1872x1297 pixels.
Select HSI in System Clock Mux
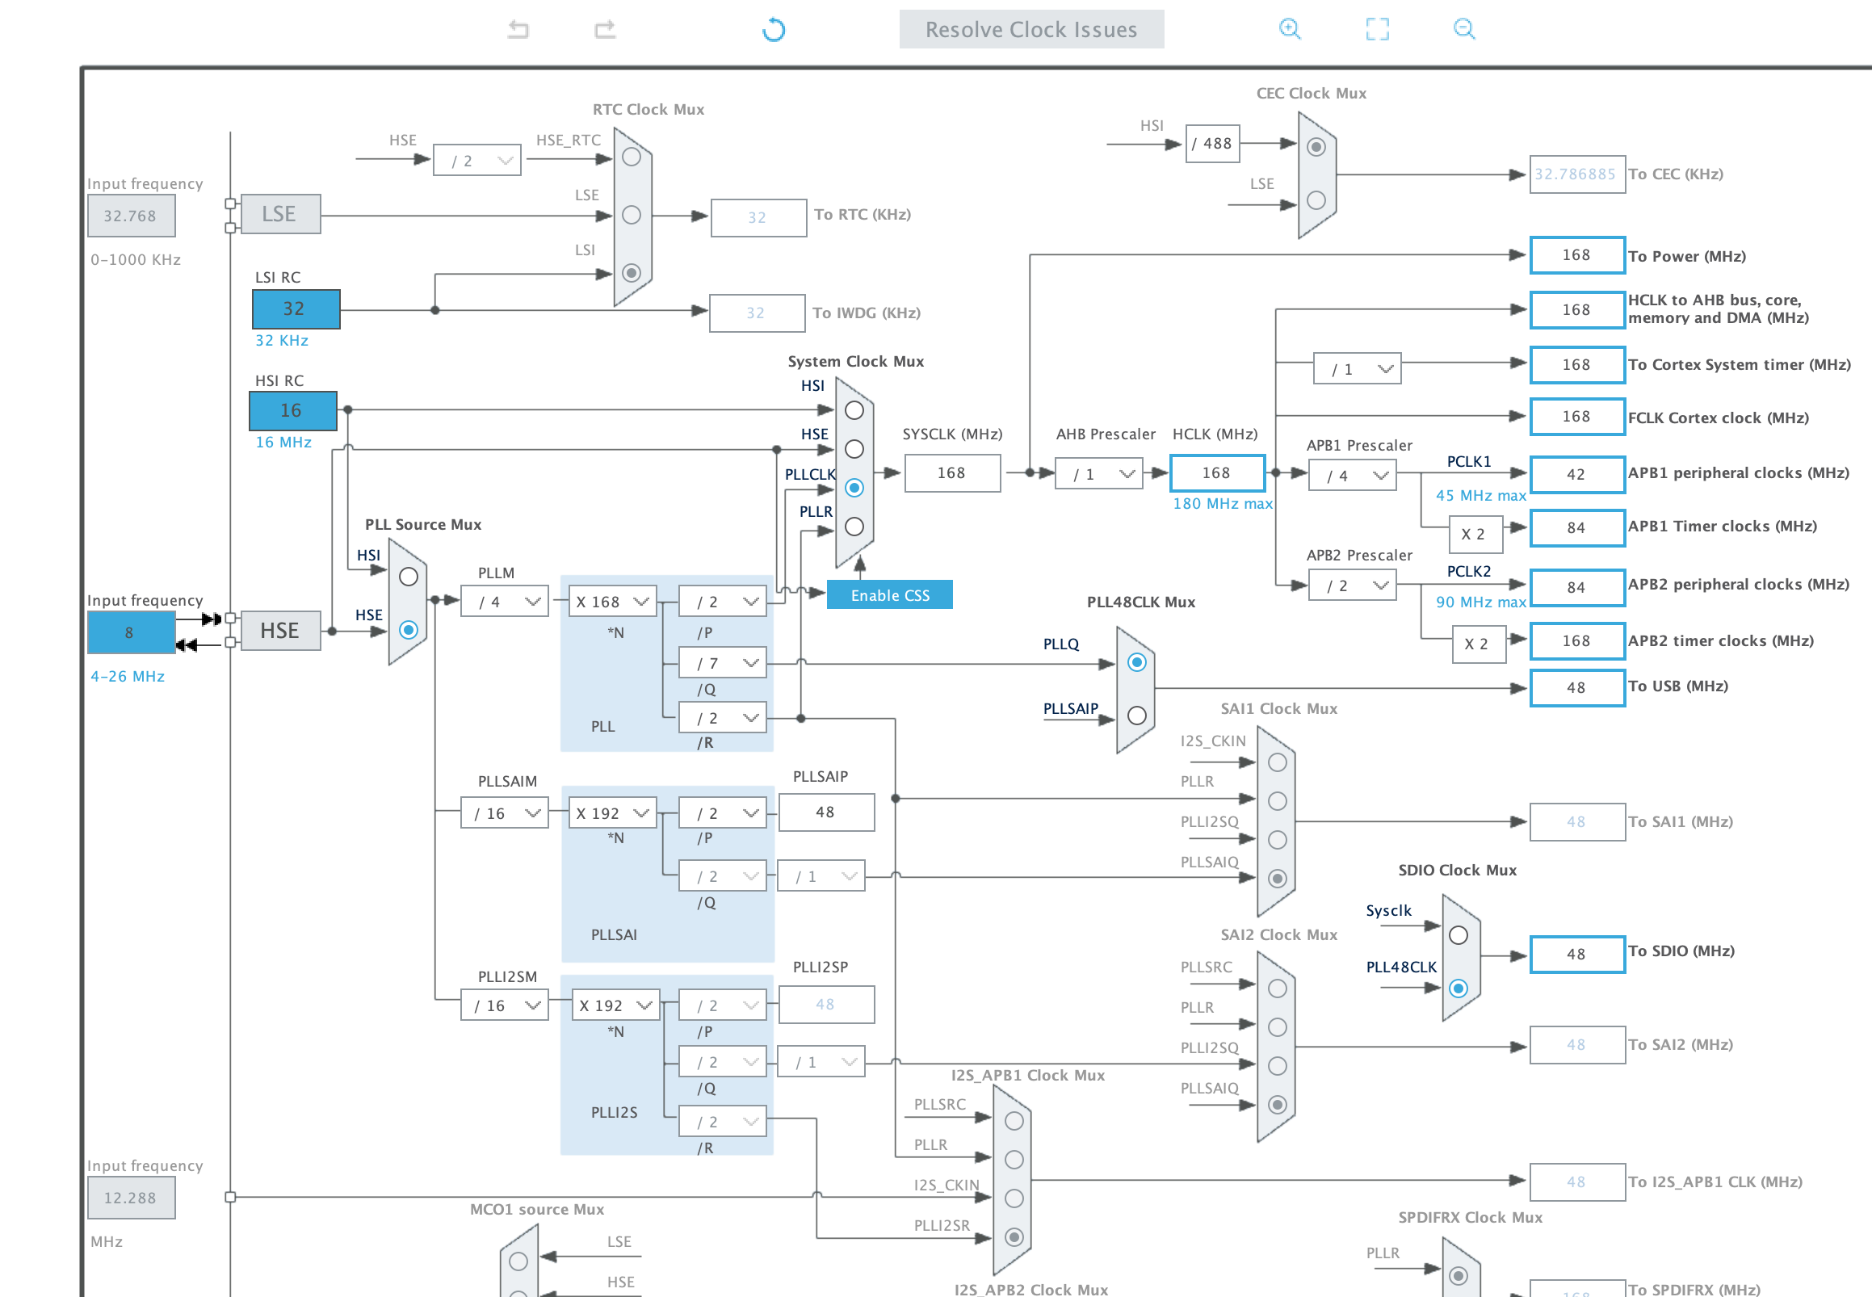click(854, 410)
